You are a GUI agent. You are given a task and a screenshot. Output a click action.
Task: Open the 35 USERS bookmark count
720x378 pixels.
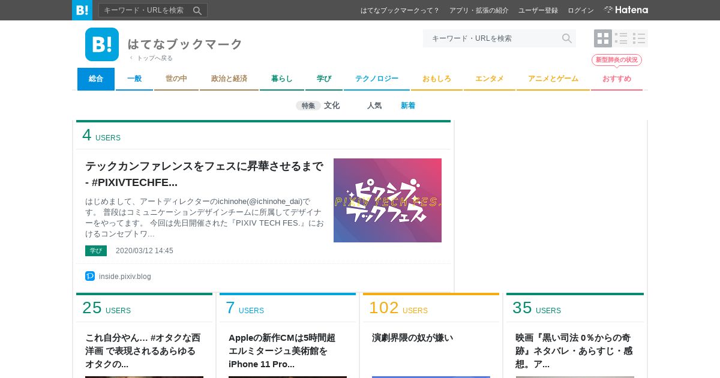[x=536, y=308]
